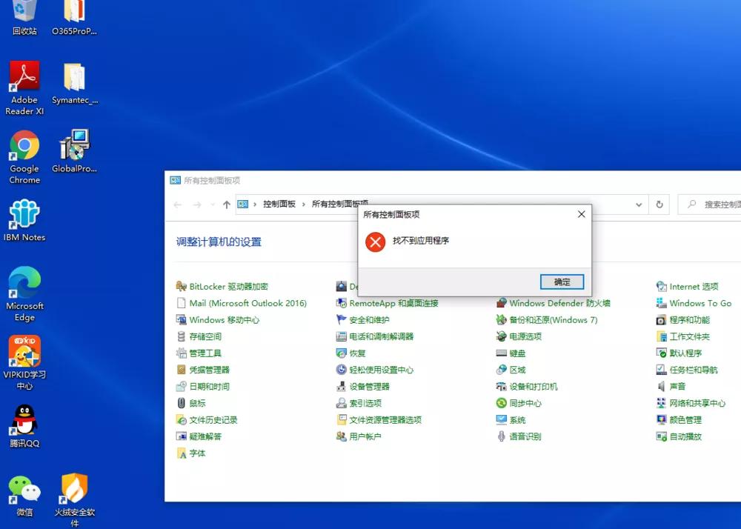Open 网络和共享中心
Image resolution: width=741 pixels, height=529 pixels.
coord(697,402)
